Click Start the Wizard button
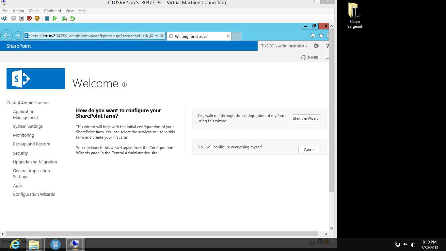The image size is (446, 251). click(x=306, y=118)
